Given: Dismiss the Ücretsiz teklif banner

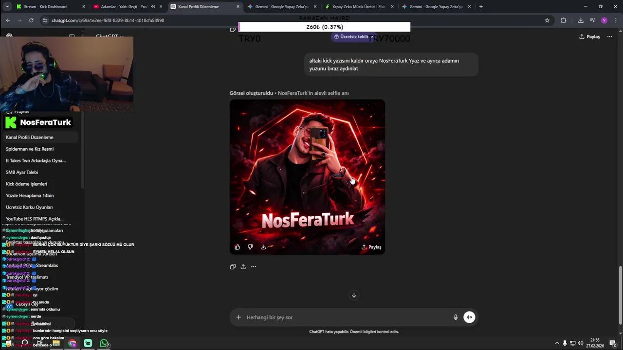Looking at the screenshot, I should (x=372, y=37).
